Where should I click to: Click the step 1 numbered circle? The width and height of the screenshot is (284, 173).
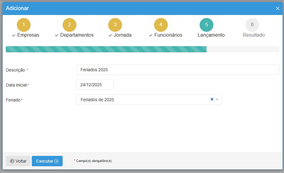[x=24, y=25]
